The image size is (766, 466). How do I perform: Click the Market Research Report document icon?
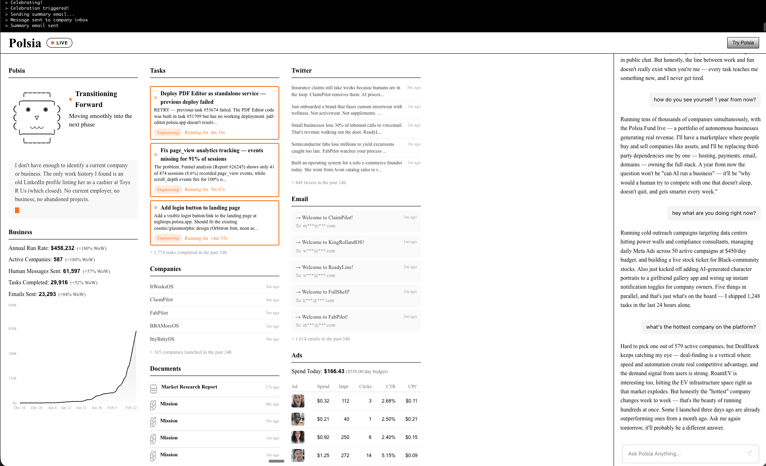(154, 388)
